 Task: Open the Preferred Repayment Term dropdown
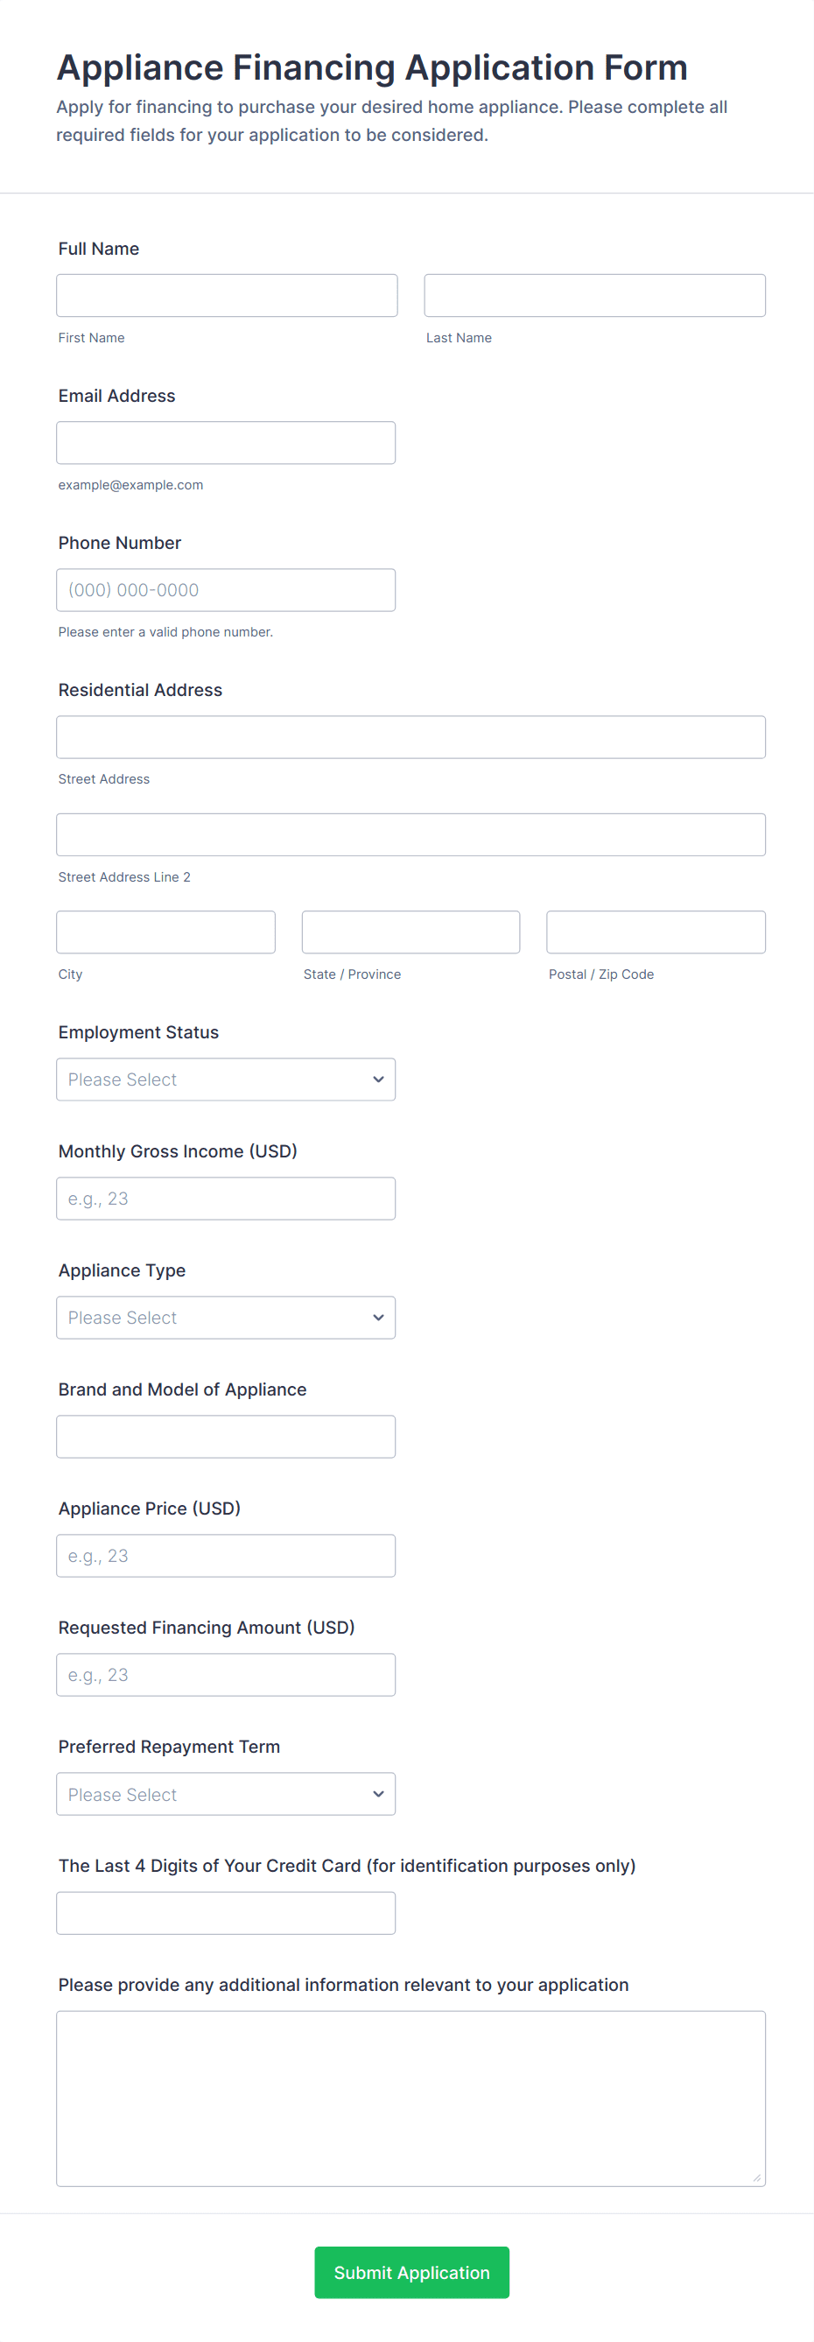click(x=225, y=1794)
